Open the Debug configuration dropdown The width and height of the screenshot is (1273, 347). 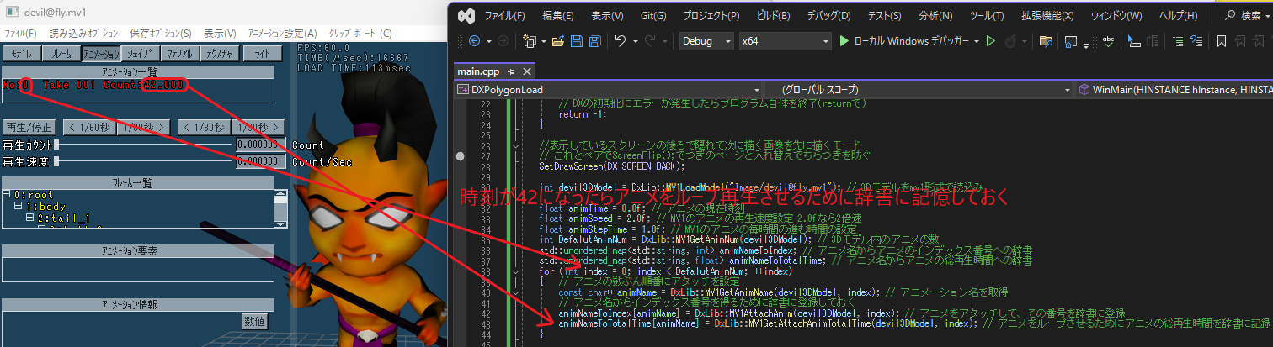point(706,41)
